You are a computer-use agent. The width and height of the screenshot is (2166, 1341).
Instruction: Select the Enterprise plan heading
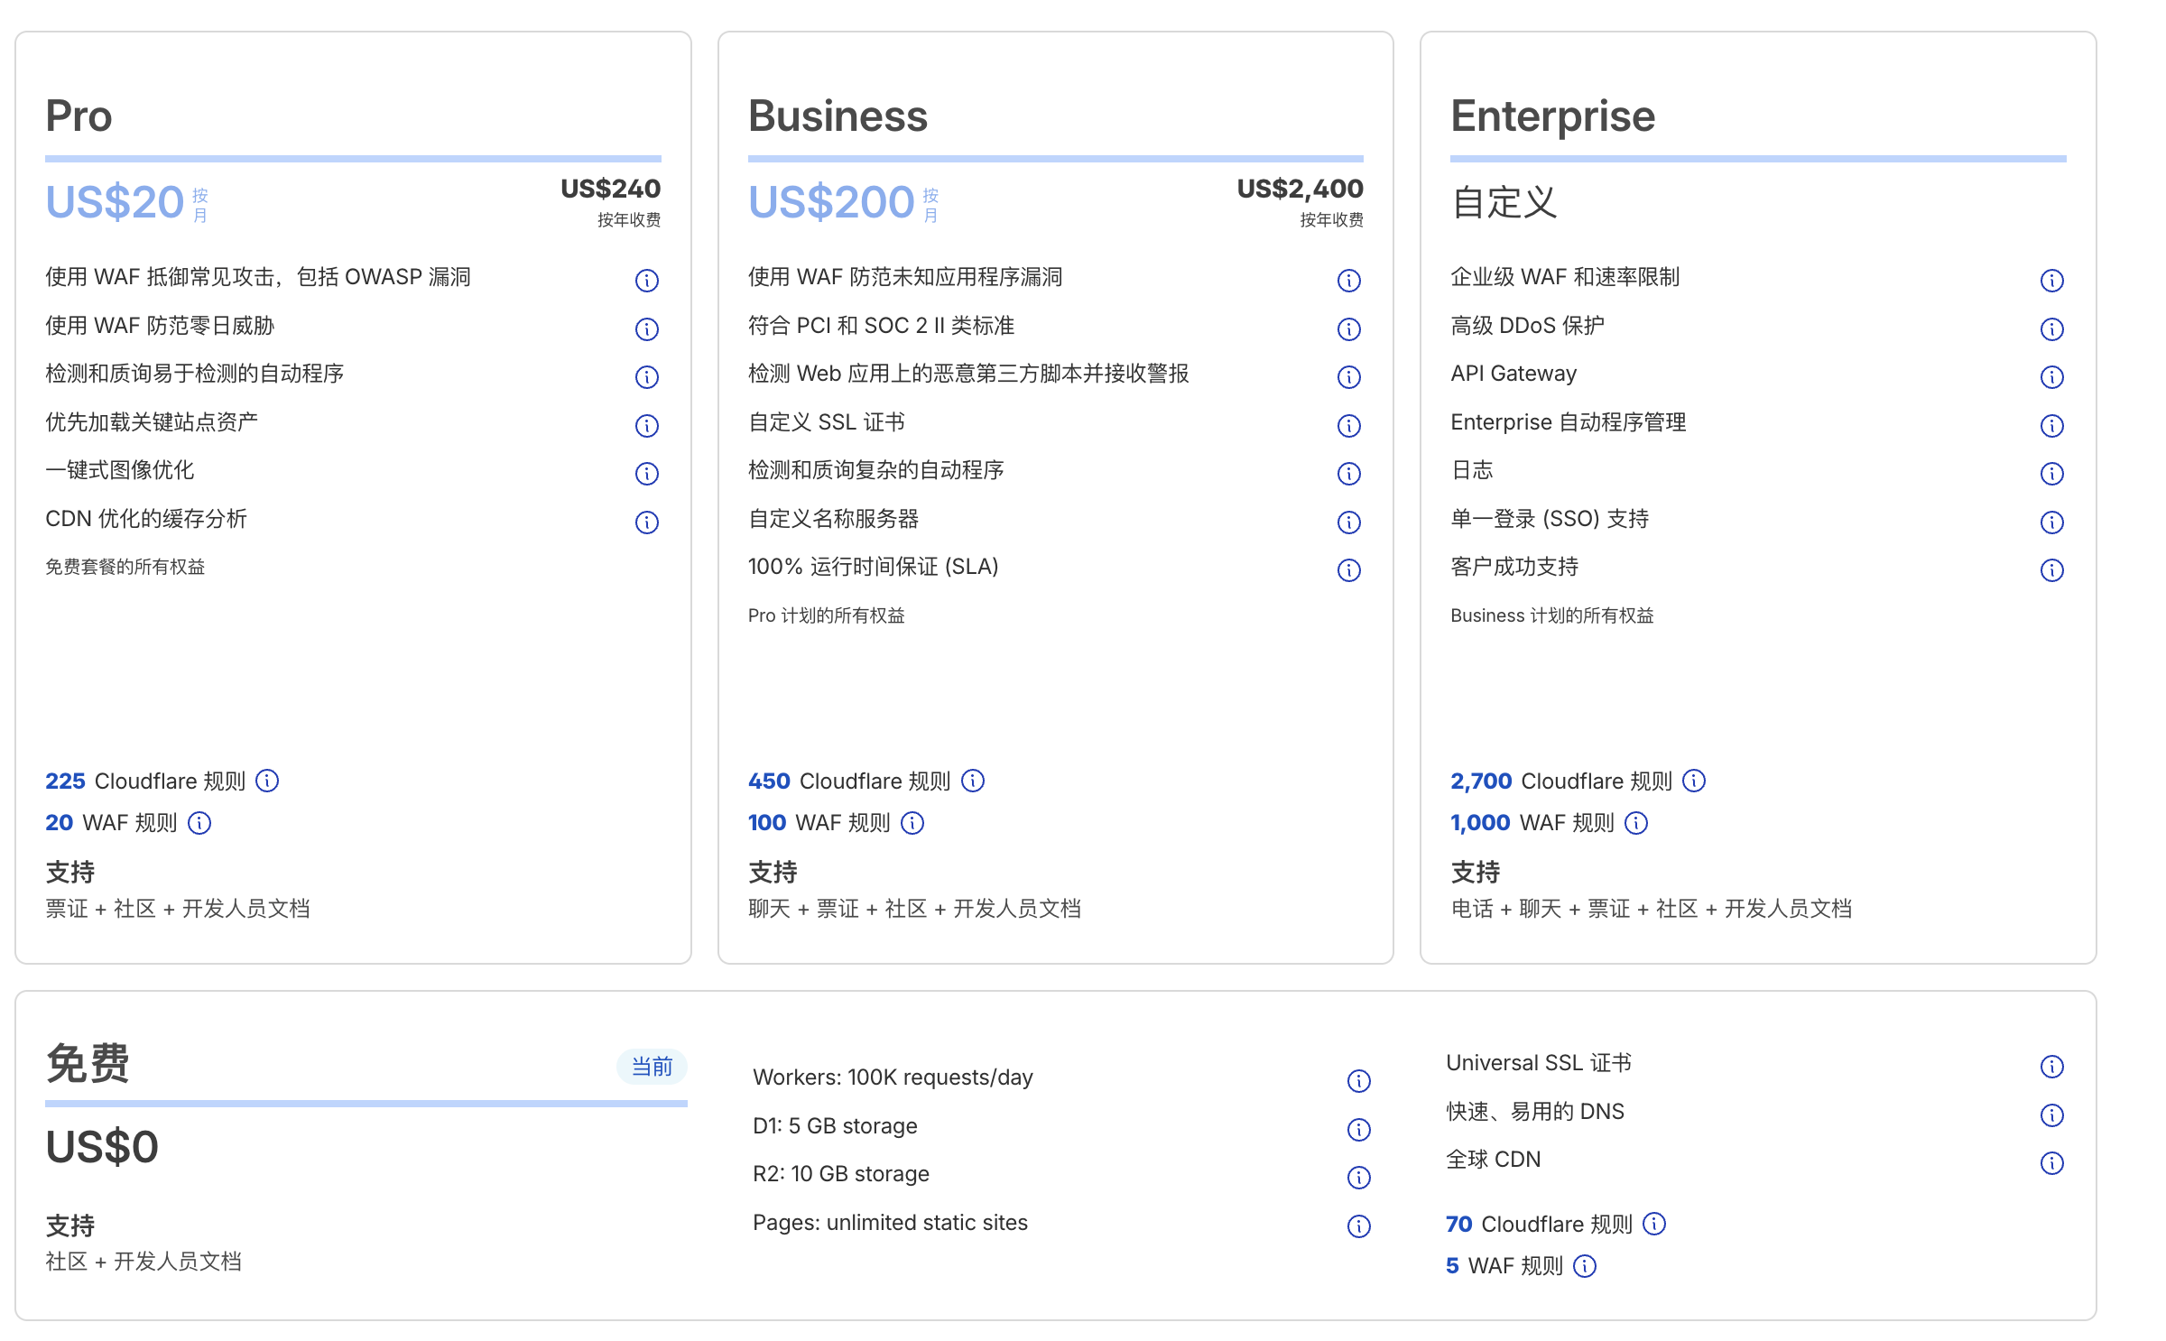coord(1553,116)
